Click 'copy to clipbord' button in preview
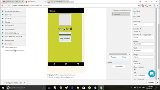The height and width of the screenshot is (90, 160). [65, 38]
